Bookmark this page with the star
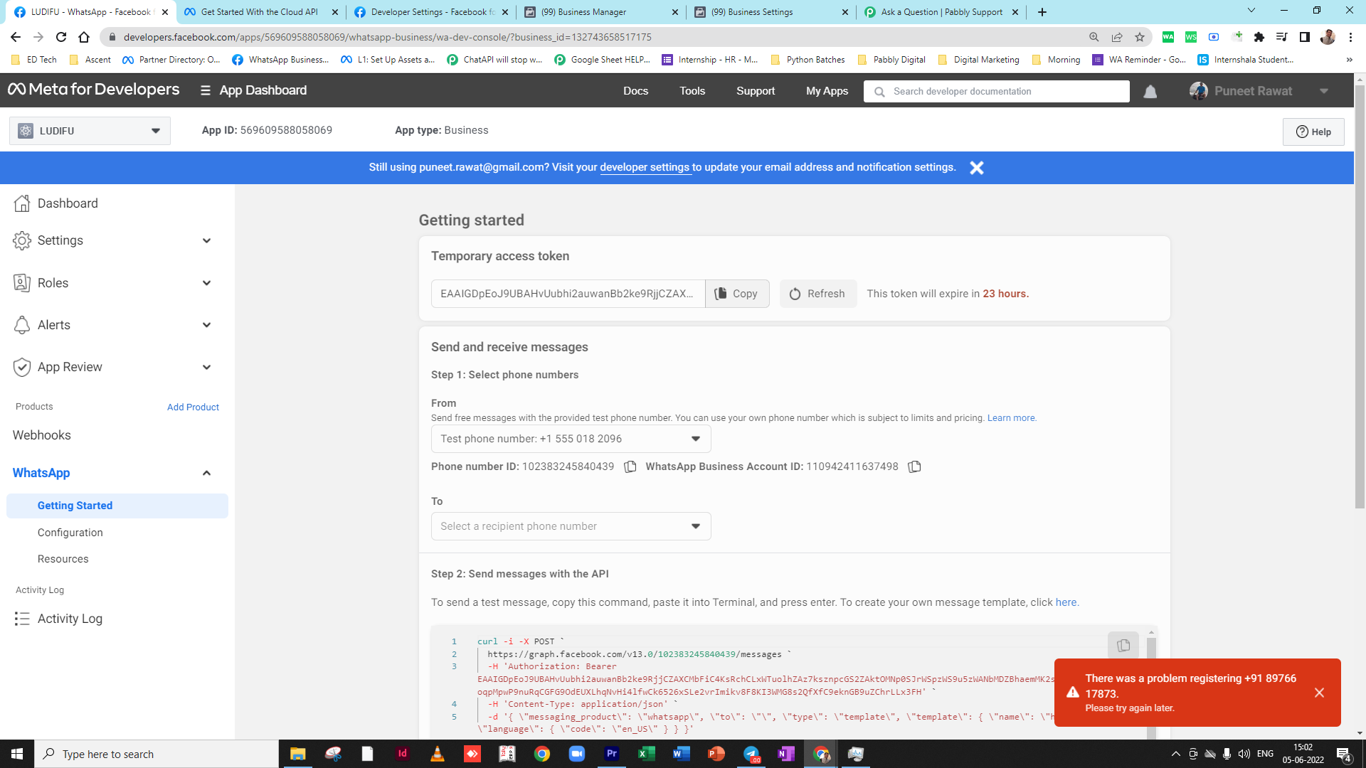 1140,37
